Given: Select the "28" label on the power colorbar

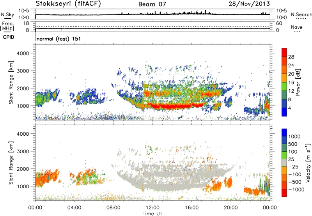Looking at the screenshot, I should point(291,57).
